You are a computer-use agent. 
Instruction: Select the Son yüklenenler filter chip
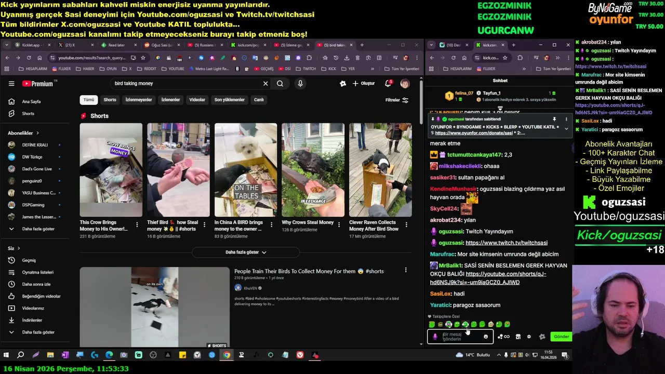tap(229, 100)
